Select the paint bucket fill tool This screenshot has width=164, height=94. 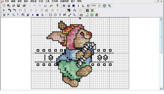click(x=65, y=15)
